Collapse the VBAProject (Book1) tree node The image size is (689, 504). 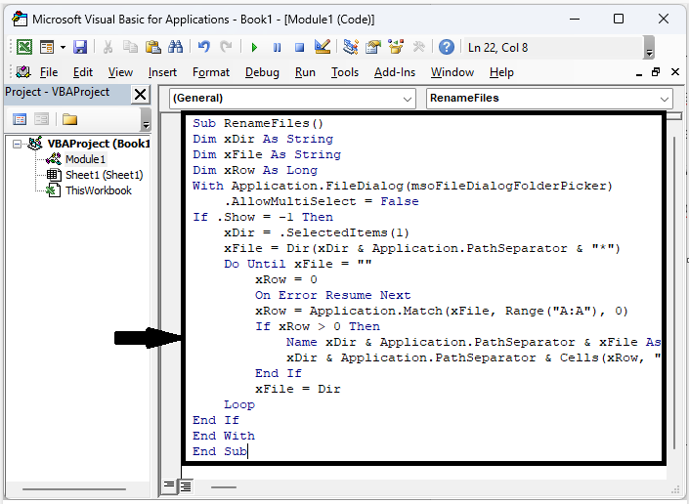click(17, 144)
